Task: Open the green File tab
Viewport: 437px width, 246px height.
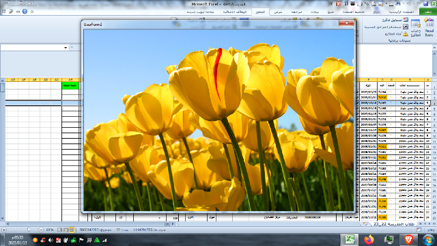Action: pos(428,12)
